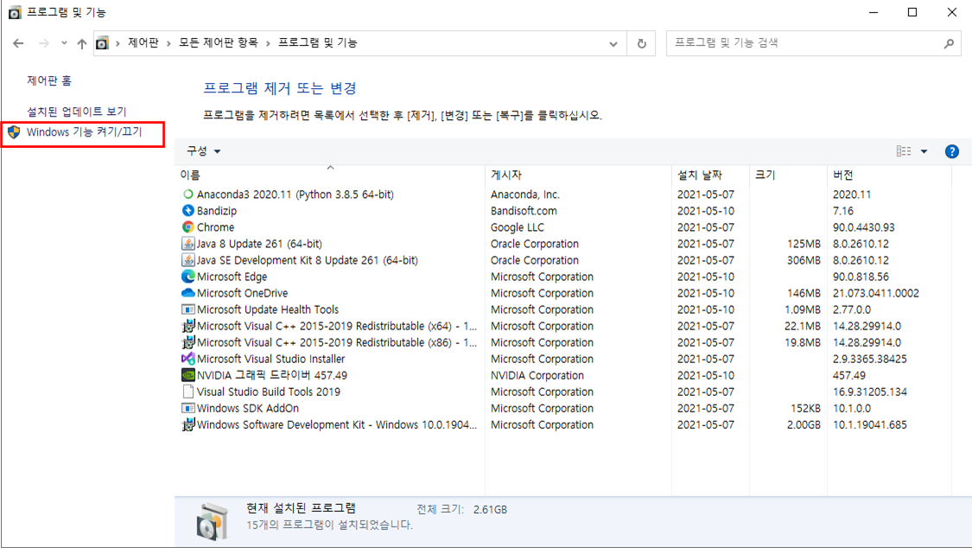972x548 pixels.
Task: Open the view options dropdown arrow
Action: pyautogui.click(x=924, y=151)
